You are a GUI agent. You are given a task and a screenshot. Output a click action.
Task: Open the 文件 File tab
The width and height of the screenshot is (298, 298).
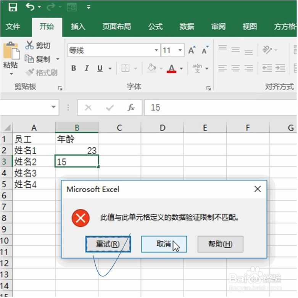pyautogui.click(x=13, y=27)
